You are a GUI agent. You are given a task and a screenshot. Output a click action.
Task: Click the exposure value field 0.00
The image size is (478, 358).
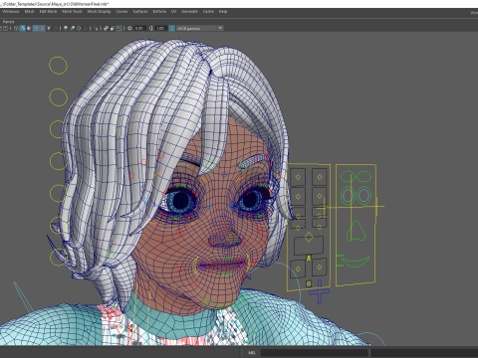(139, 28)
